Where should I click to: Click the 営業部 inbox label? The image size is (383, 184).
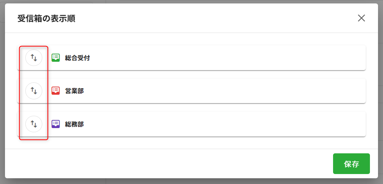74,91
